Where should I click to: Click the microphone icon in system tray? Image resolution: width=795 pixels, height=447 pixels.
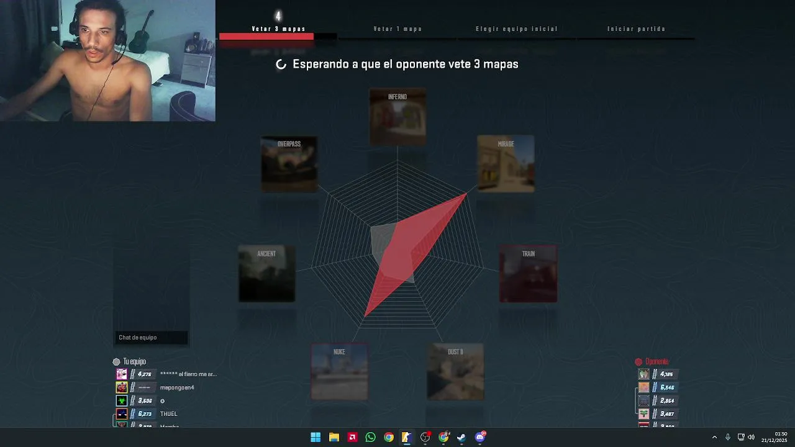point(728,437)
